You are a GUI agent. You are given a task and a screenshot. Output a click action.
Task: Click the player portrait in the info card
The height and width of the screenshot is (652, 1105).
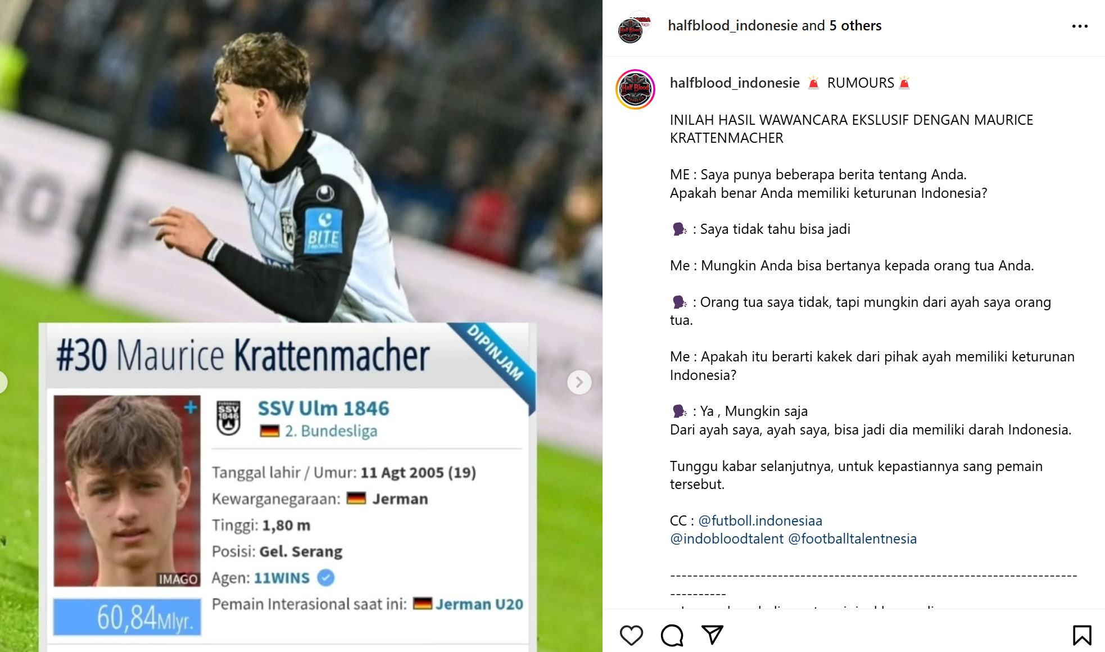click(127, 491)
